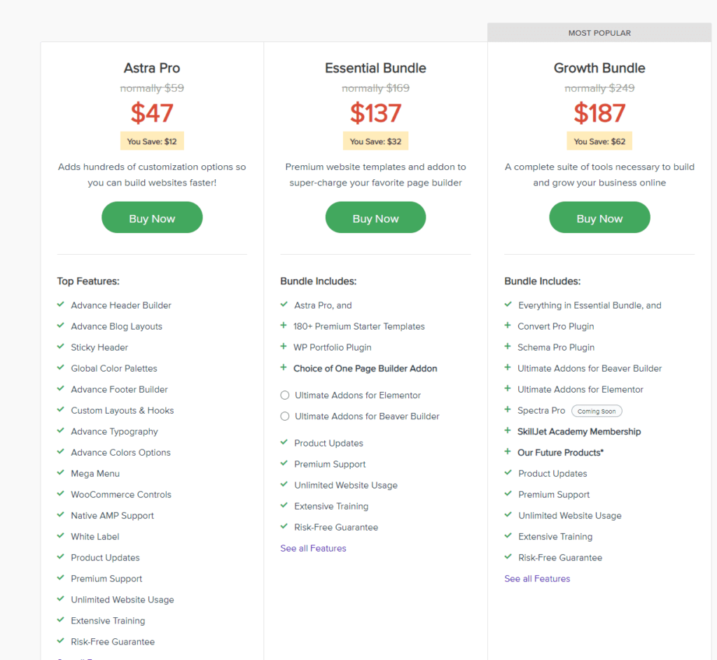Image resolution: width=717 pixels, height=660 pixels.
Task: Click checkmark beside Everything in Essential Bundle
Action: click(x=508, y=304)
